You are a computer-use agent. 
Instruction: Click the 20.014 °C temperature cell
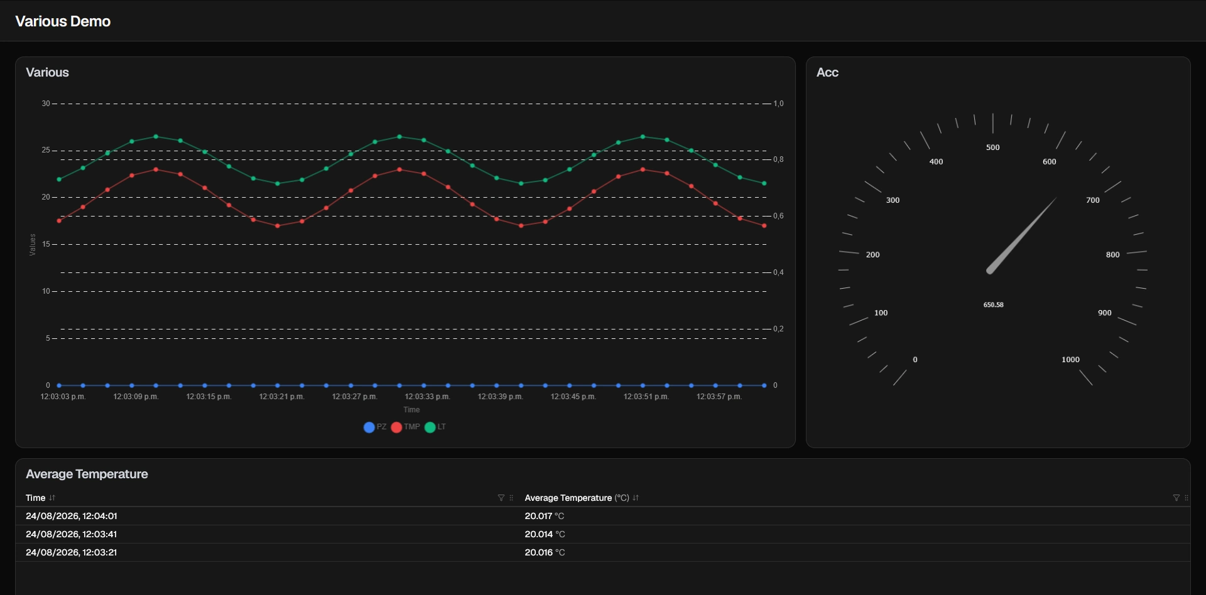pos(545,534)
